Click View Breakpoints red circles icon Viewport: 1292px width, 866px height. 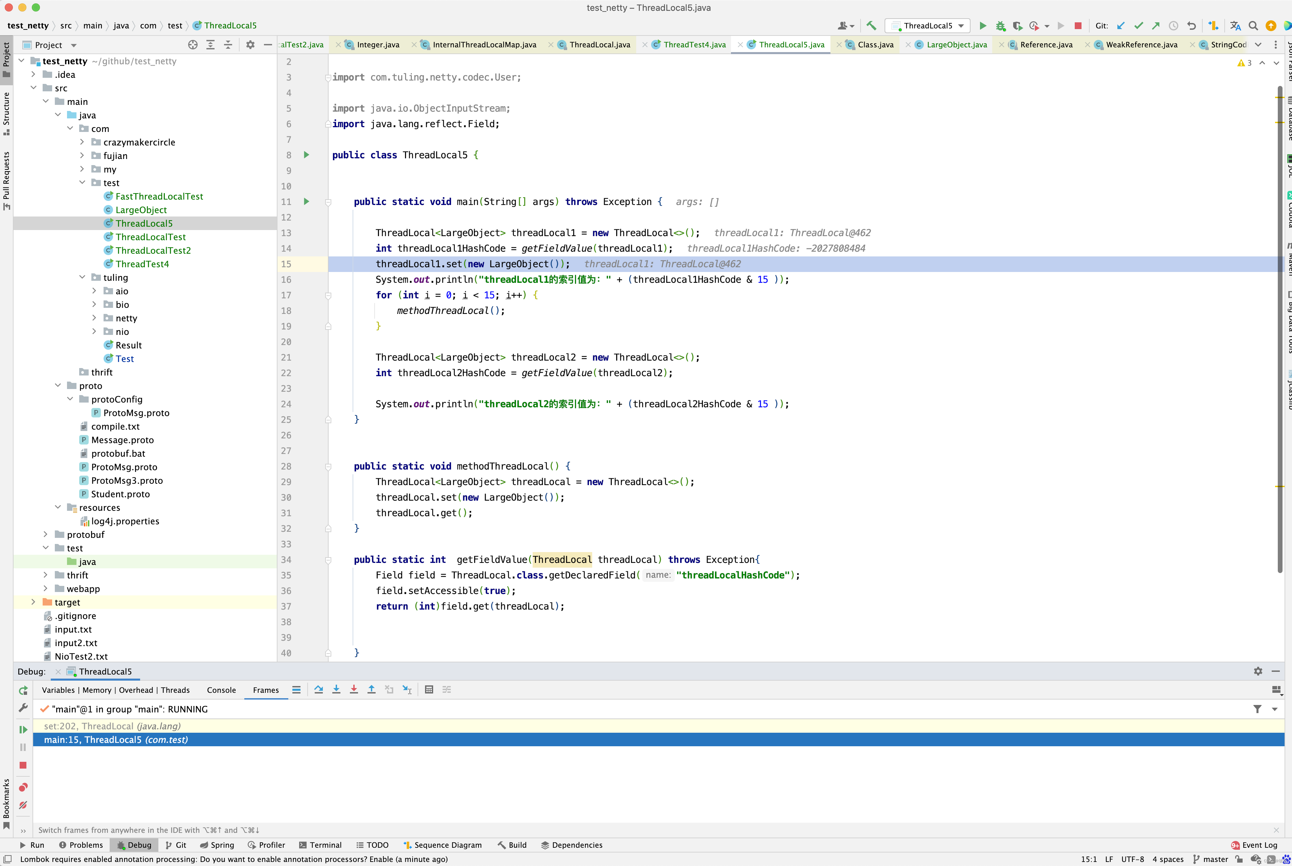tap(23, 787)
